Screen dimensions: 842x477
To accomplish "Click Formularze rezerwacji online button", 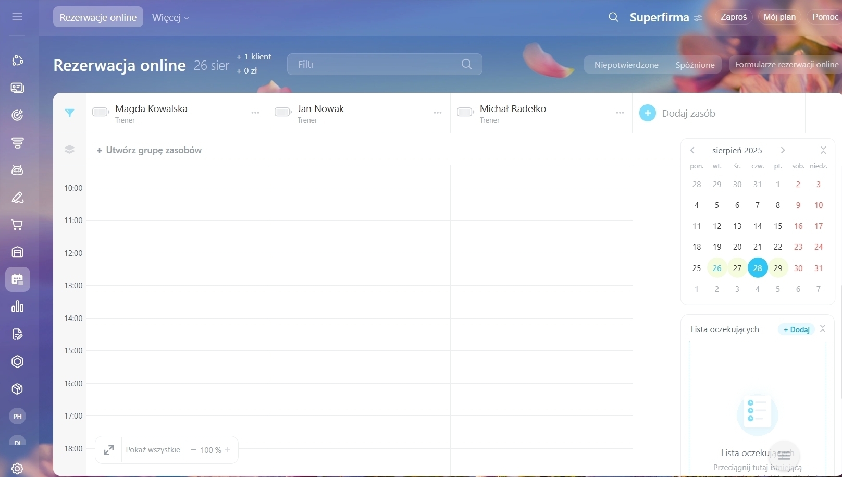I will coord(786,65).
